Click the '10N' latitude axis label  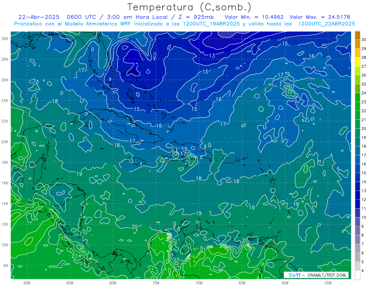(5, 245)
